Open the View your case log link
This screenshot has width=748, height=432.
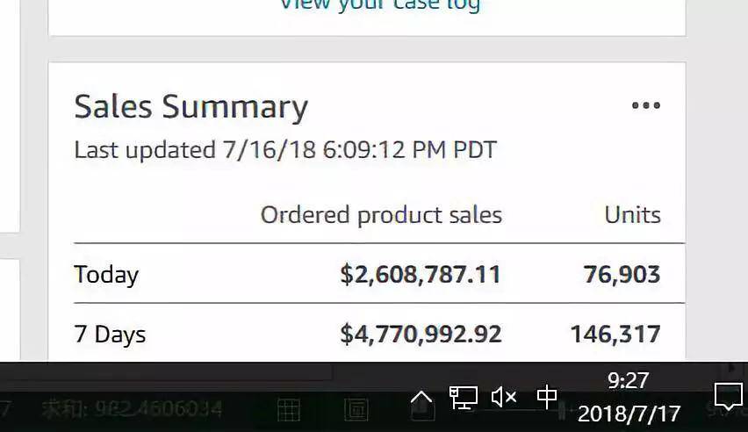(380, 4)
